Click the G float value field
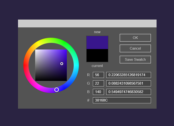 pos(128,83)
